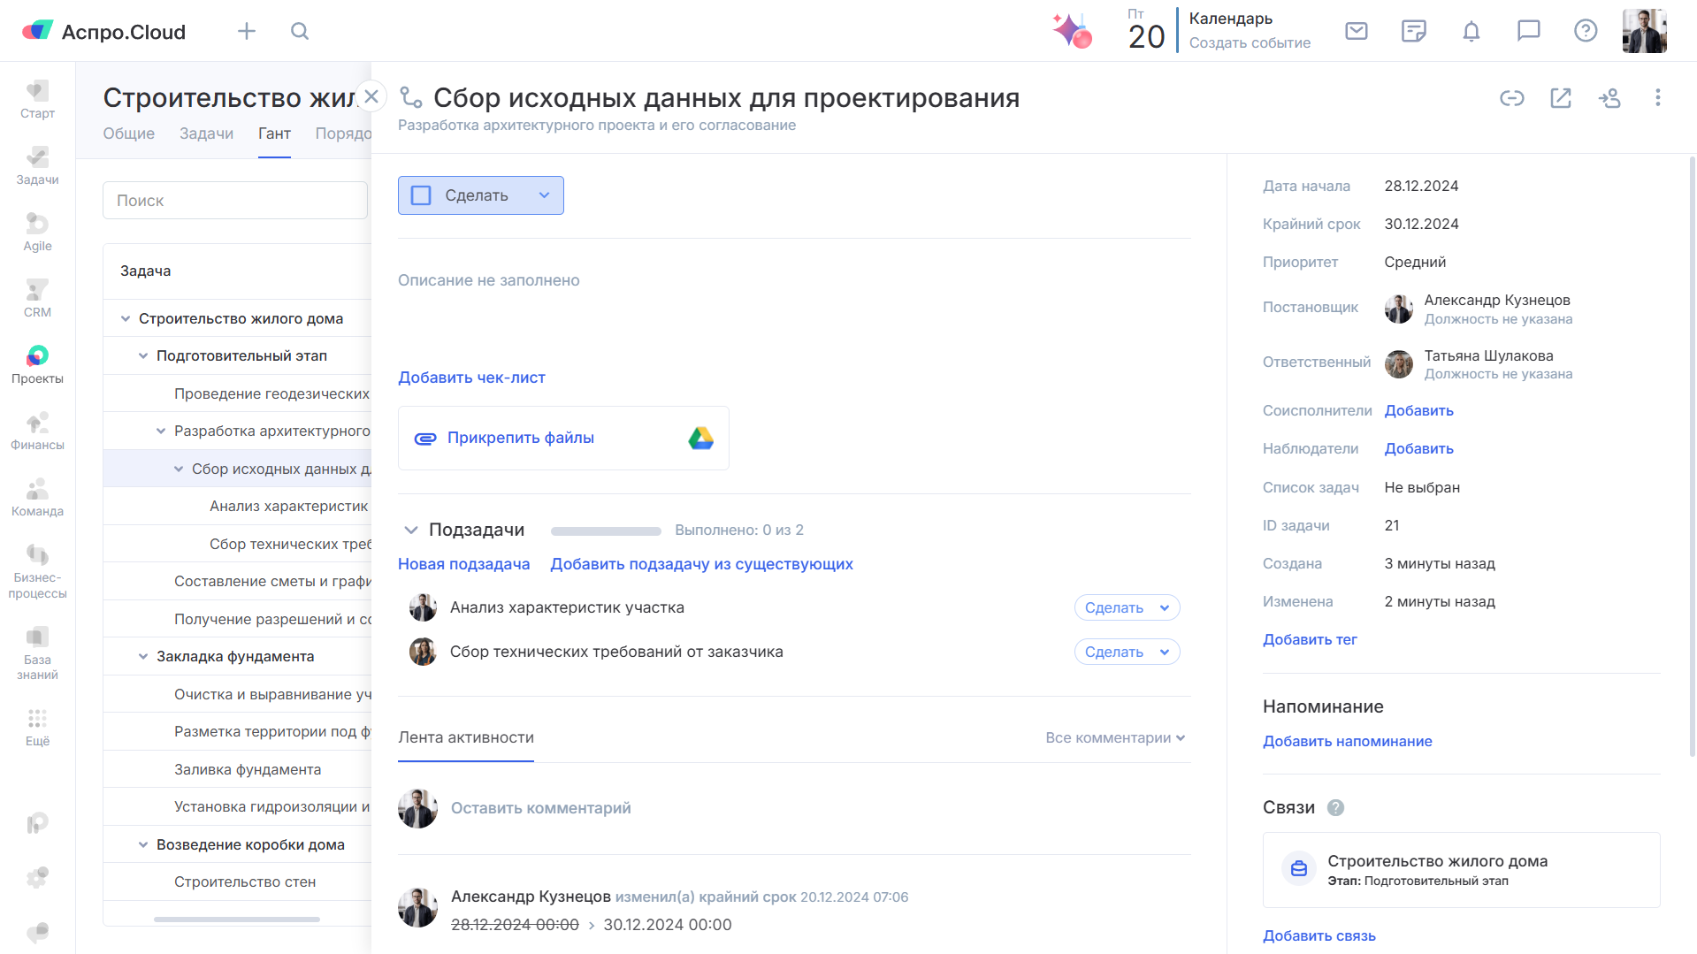Image resolution: width=1697 pixels, height=954 pixels.
Task: Open three-dot more options menu
Action: pos(1657,98)
